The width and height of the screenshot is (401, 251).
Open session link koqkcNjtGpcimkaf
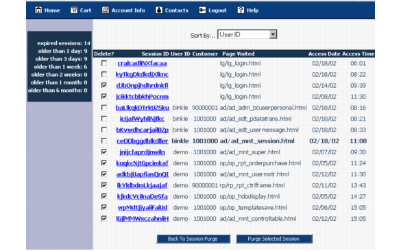142,163
